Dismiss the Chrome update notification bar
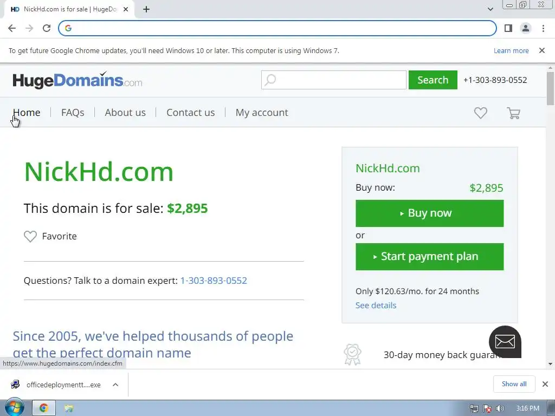Image resolution: width=555 pixels, height=416 pixels. [541, 50]
